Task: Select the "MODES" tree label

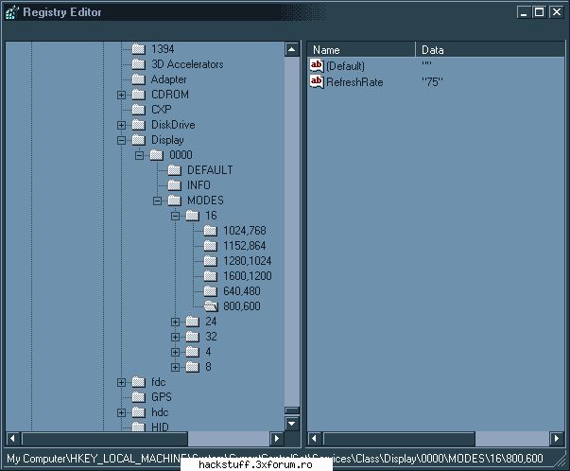Action: coord(205,201)
